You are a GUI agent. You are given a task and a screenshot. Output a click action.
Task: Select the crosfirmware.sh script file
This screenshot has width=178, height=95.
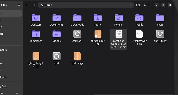click(x=139, y=37)
